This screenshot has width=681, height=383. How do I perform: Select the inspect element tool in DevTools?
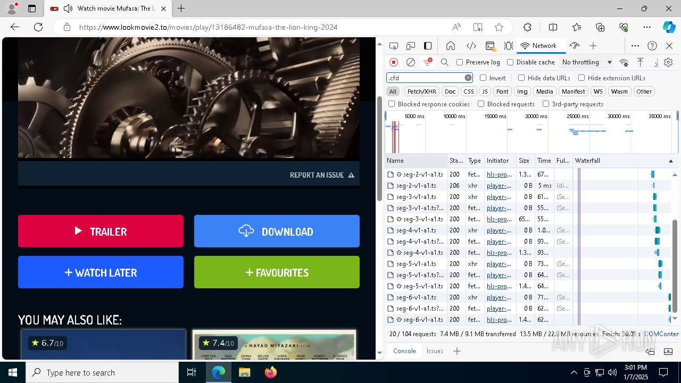coord(394,46)
